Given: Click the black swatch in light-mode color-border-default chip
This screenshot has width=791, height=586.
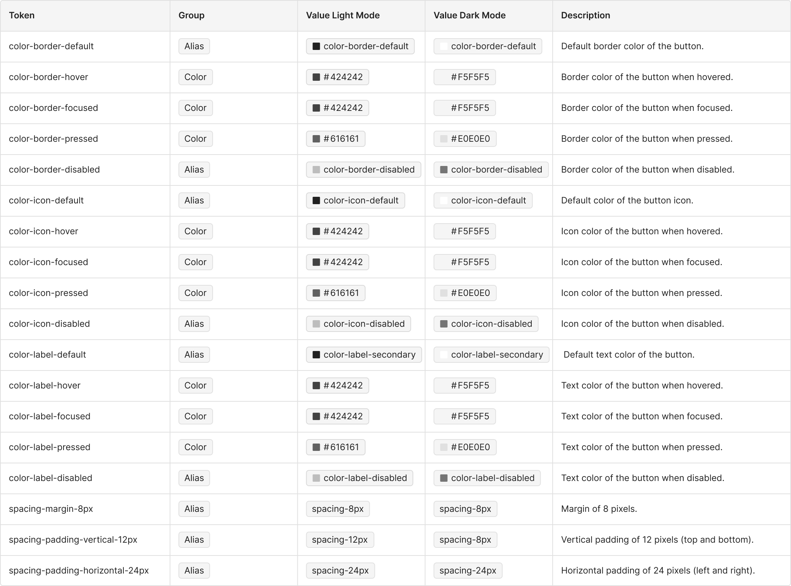Looking at the screenshot, I should coord(316,46).
